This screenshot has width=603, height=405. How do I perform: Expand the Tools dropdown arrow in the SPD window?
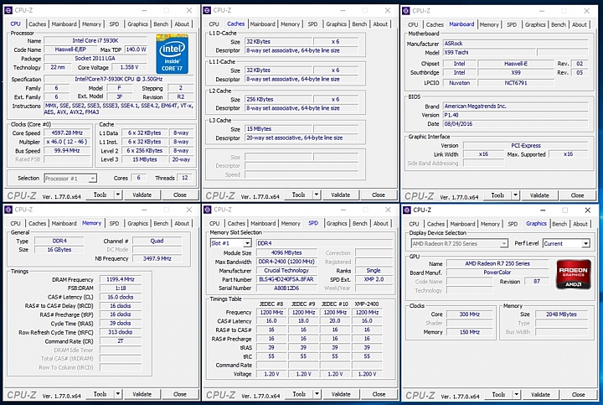point(317,394)
